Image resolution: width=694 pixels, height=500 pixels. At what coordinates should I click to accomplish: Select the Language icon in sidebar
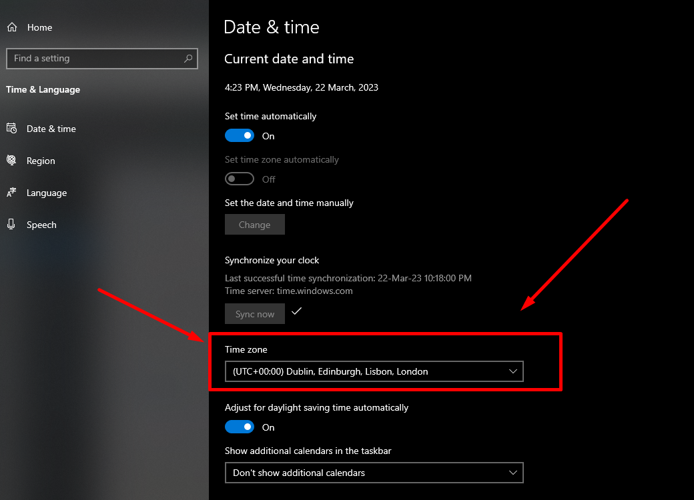coord(12,193)
